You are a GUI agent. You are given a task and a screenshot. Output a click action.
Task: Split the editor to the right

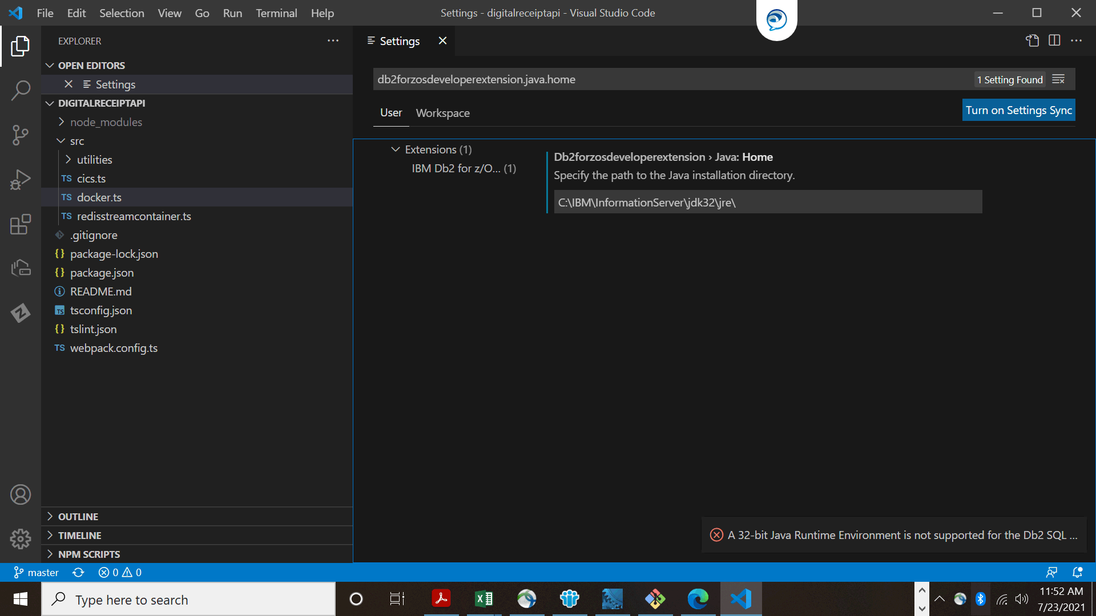(1054, 40)
